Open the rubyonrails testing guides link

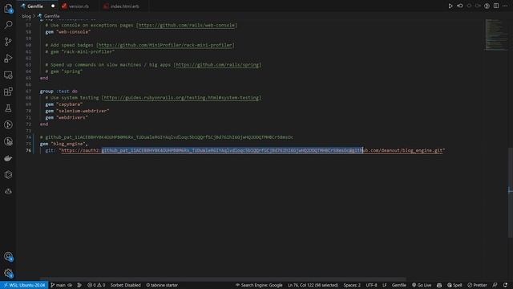[181, 98]
